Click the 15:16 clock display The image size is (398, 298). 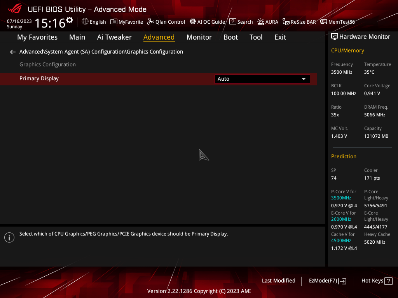point(50,23)
